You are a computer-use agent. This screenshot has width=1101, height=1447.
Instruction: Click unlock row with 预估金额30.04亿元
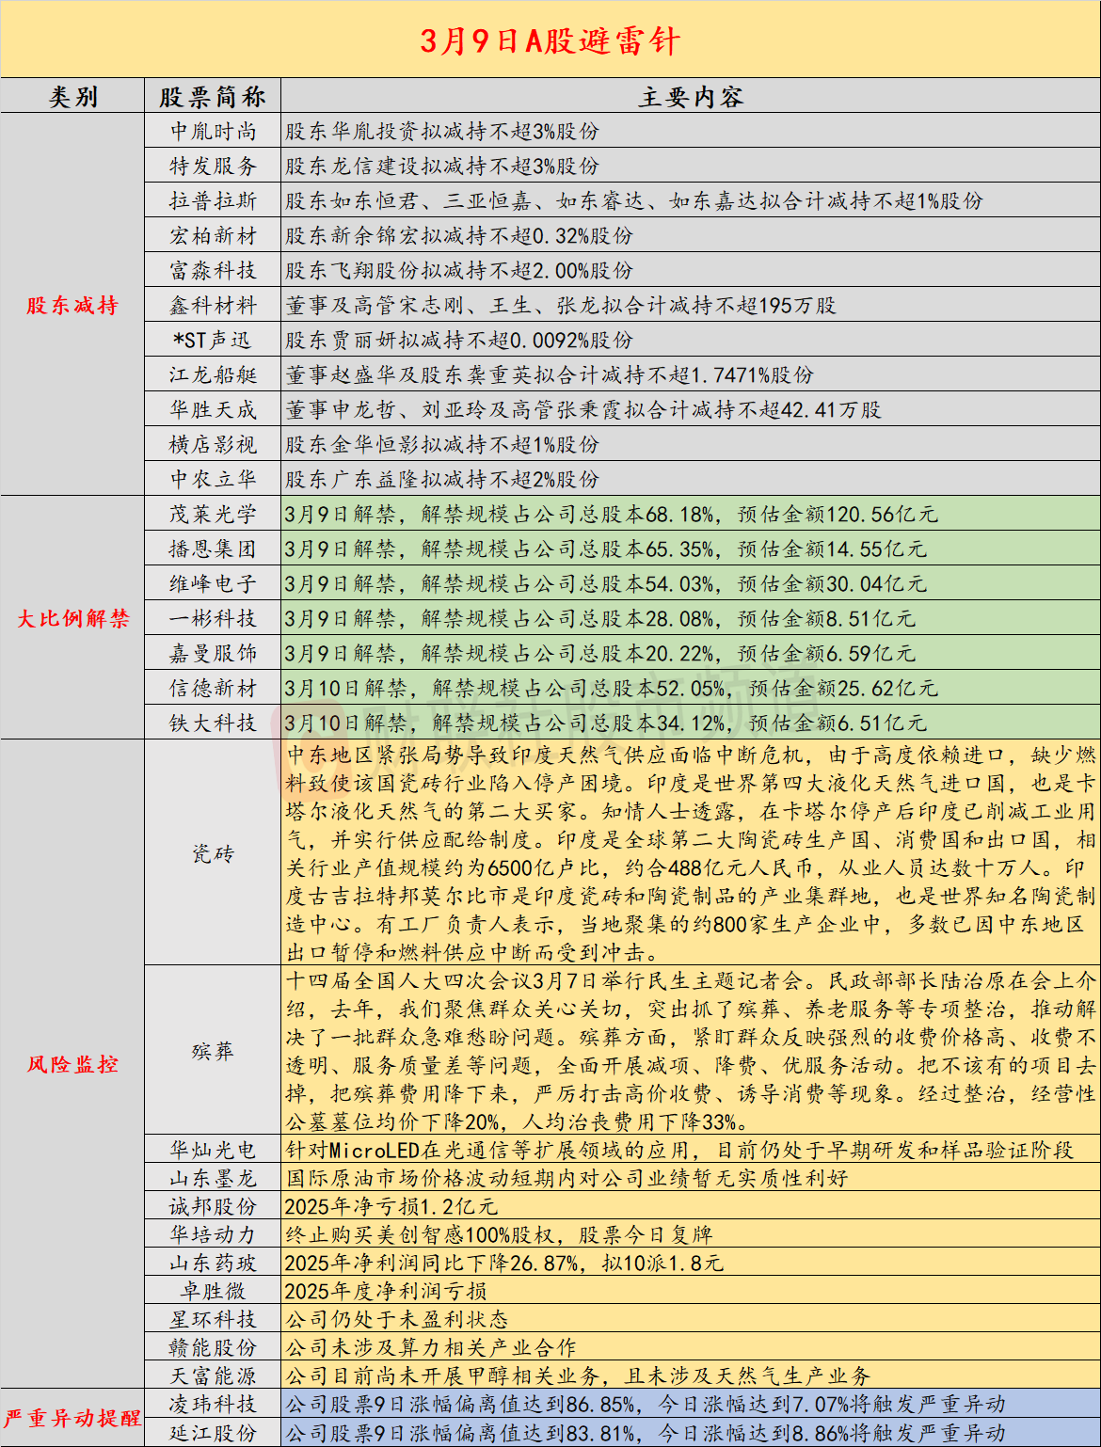(691, 584)
